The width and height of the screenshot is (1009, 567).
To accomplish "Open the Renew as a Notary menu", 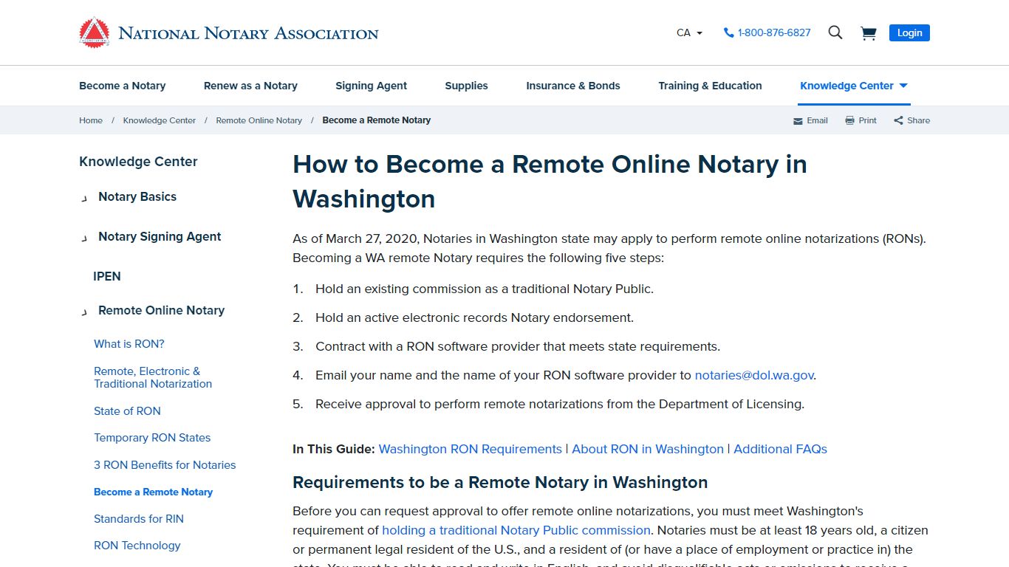I will pos(250,86).
